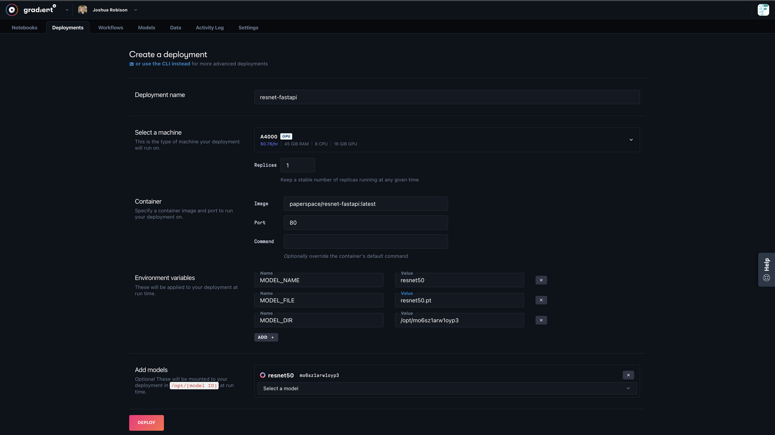Click Joshua Robison's profile avatar
This screenshot has width=775, height=435.
(82, 10)
